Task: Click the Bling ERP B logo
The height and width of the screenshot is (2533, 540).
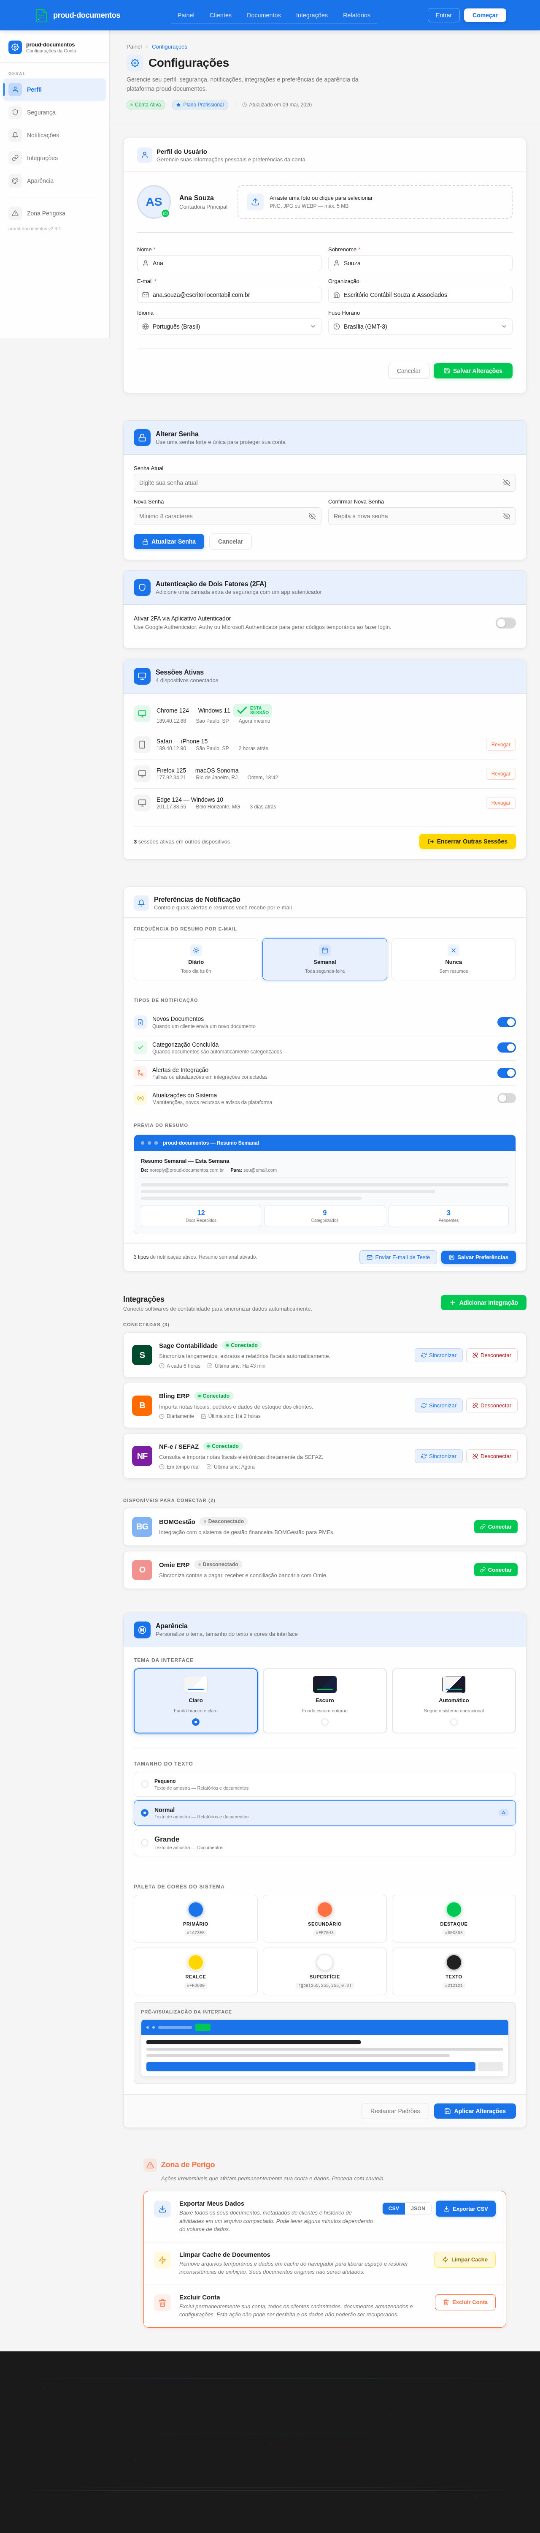Action: tap(142, 1405)
